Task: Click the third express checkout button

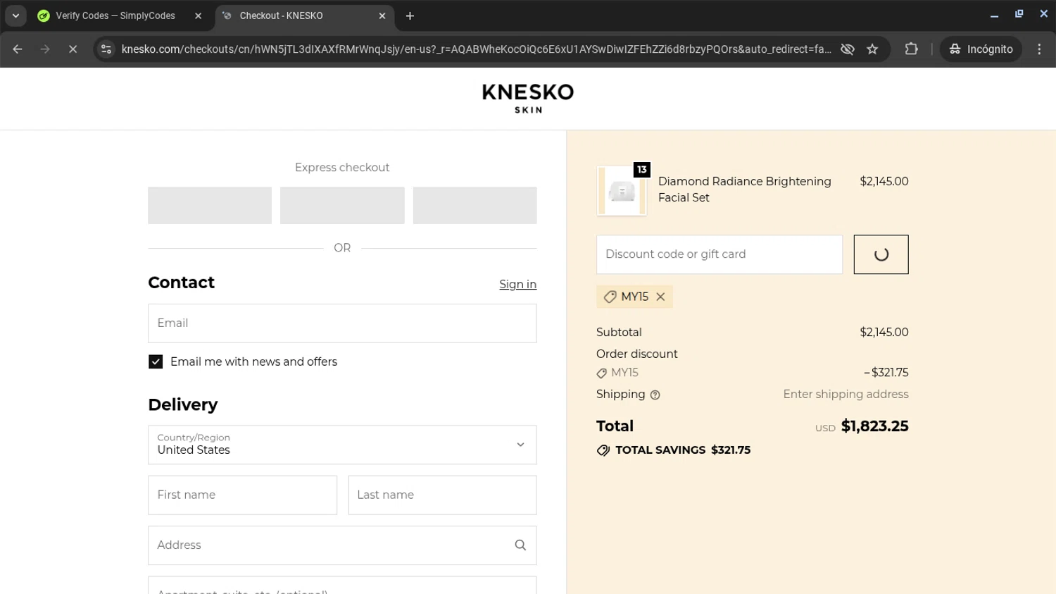Action: point(474,205)
